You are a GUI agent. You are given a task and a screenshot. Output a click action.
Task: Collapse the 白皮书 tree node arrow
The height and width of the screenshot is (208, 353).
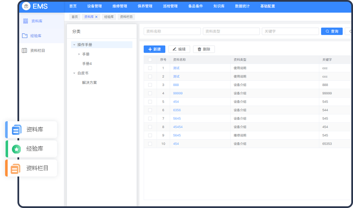[x=74, y=73]
